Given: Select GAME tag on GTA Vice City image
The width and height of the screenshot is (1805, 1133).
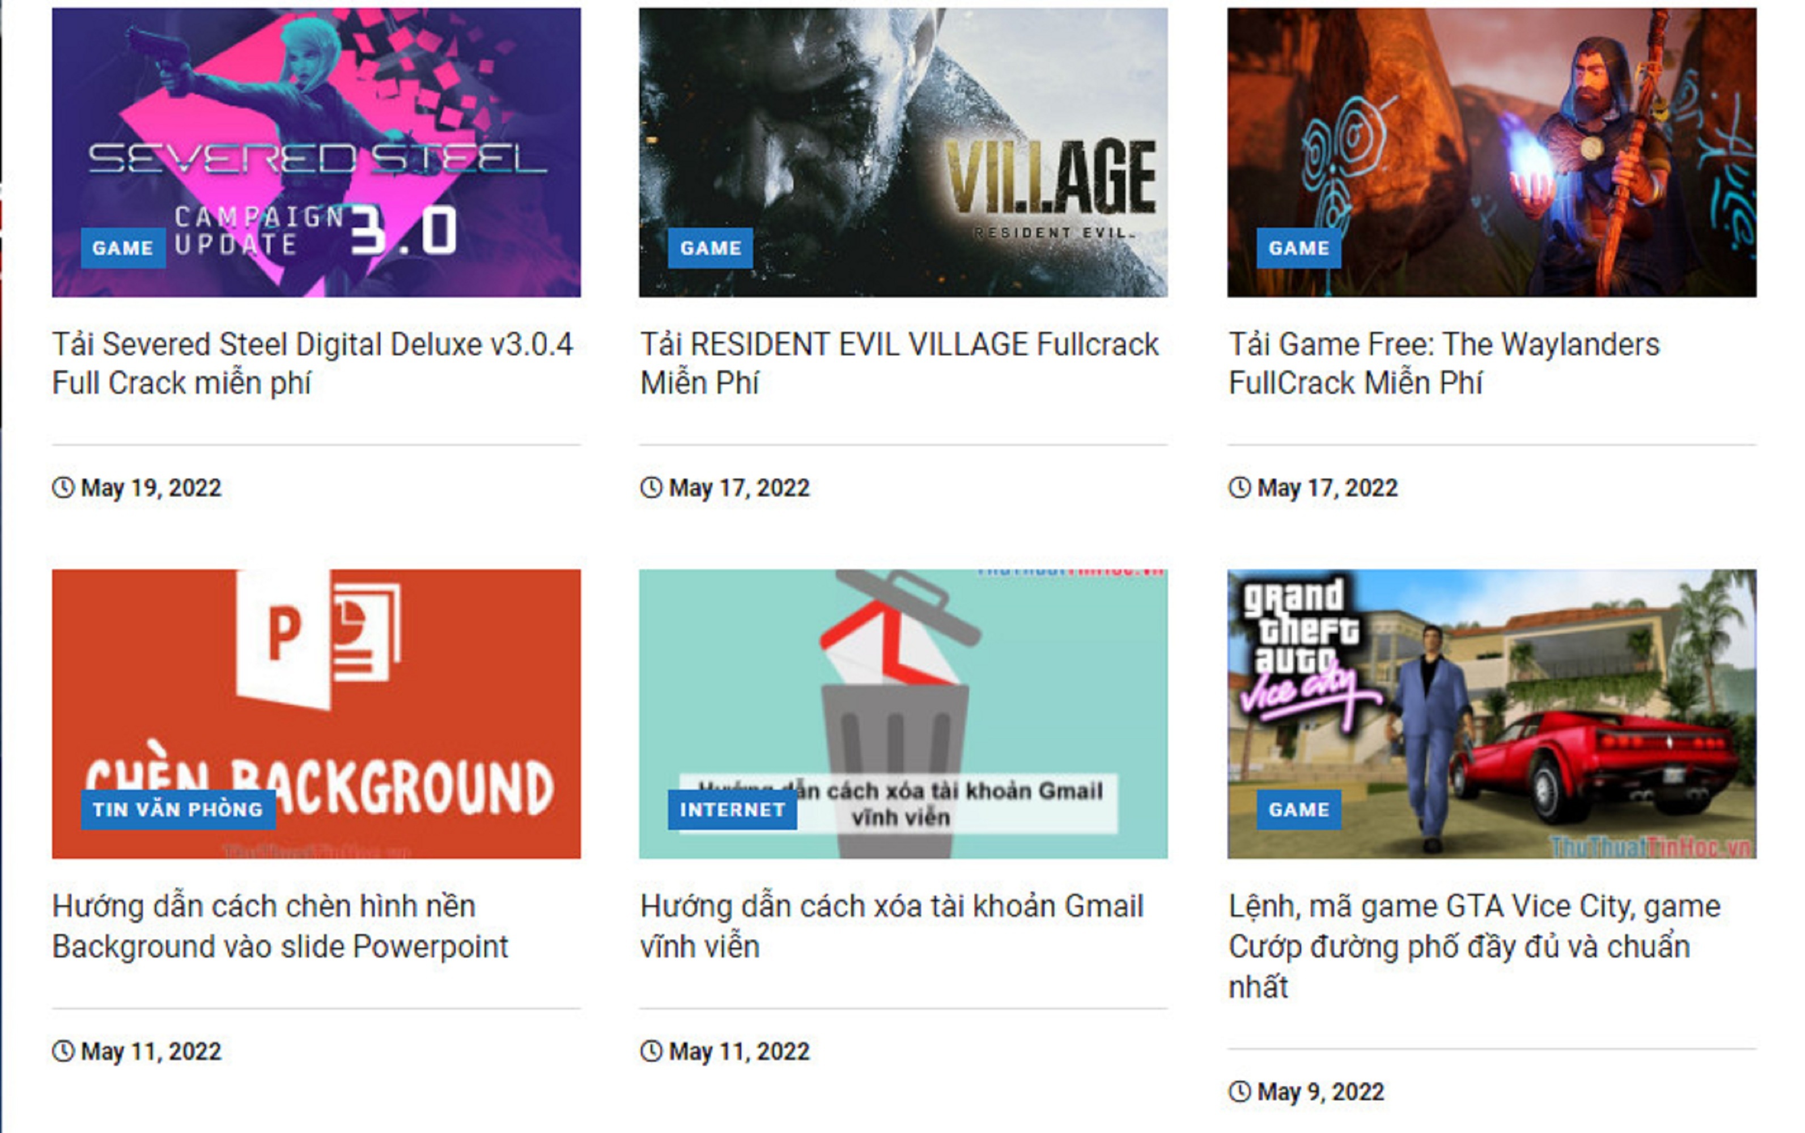Looking at the screenshot, I should 1299,810.
